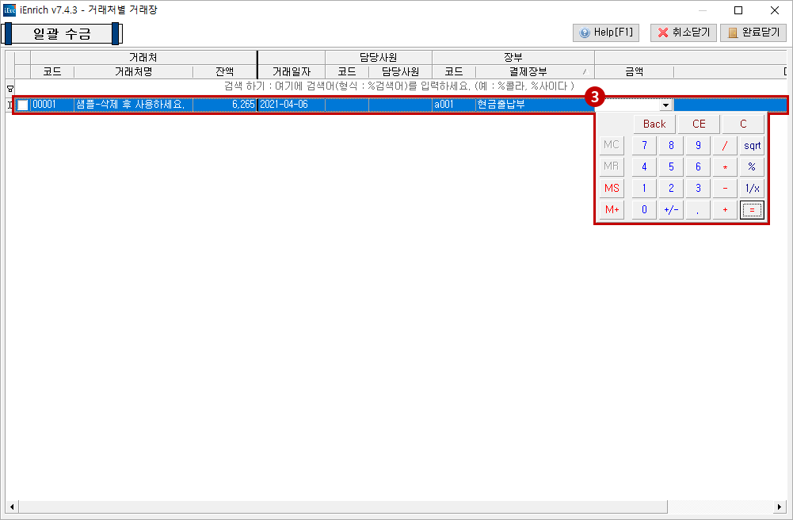Click the calculator equals key

pyautogui.click(x=752, y=209)
